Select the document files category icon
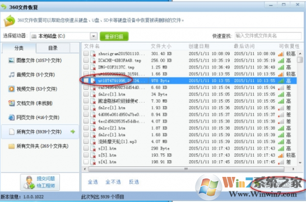The height and width of the screenshot is (202, 306). click(x=12, y=103)
